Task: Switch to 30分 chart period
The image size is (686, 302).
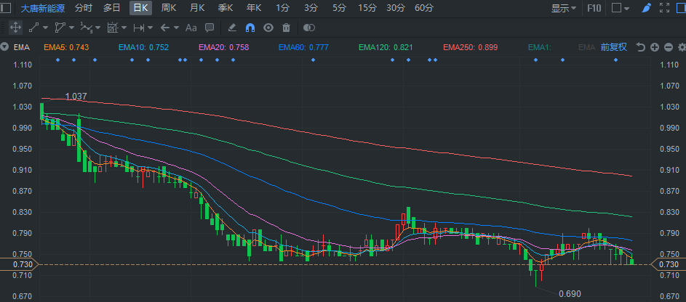Action: (396, 8)
